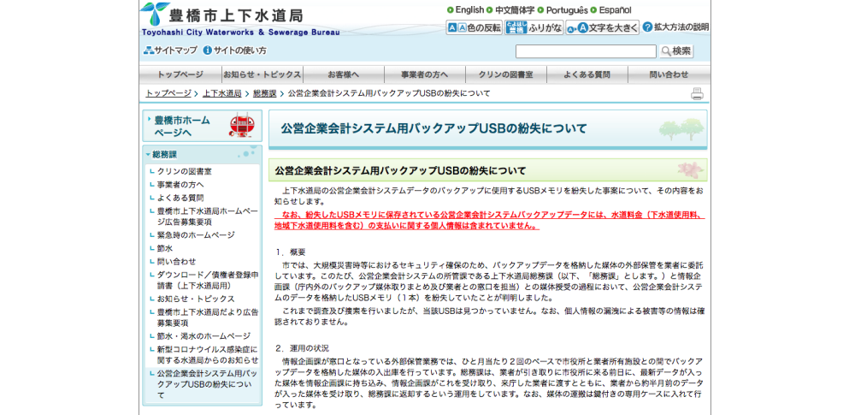The width and height of the screenshot is (855, 415).
Task: Click the print icon beside the breadcrumb
Action: coord(697,93)
